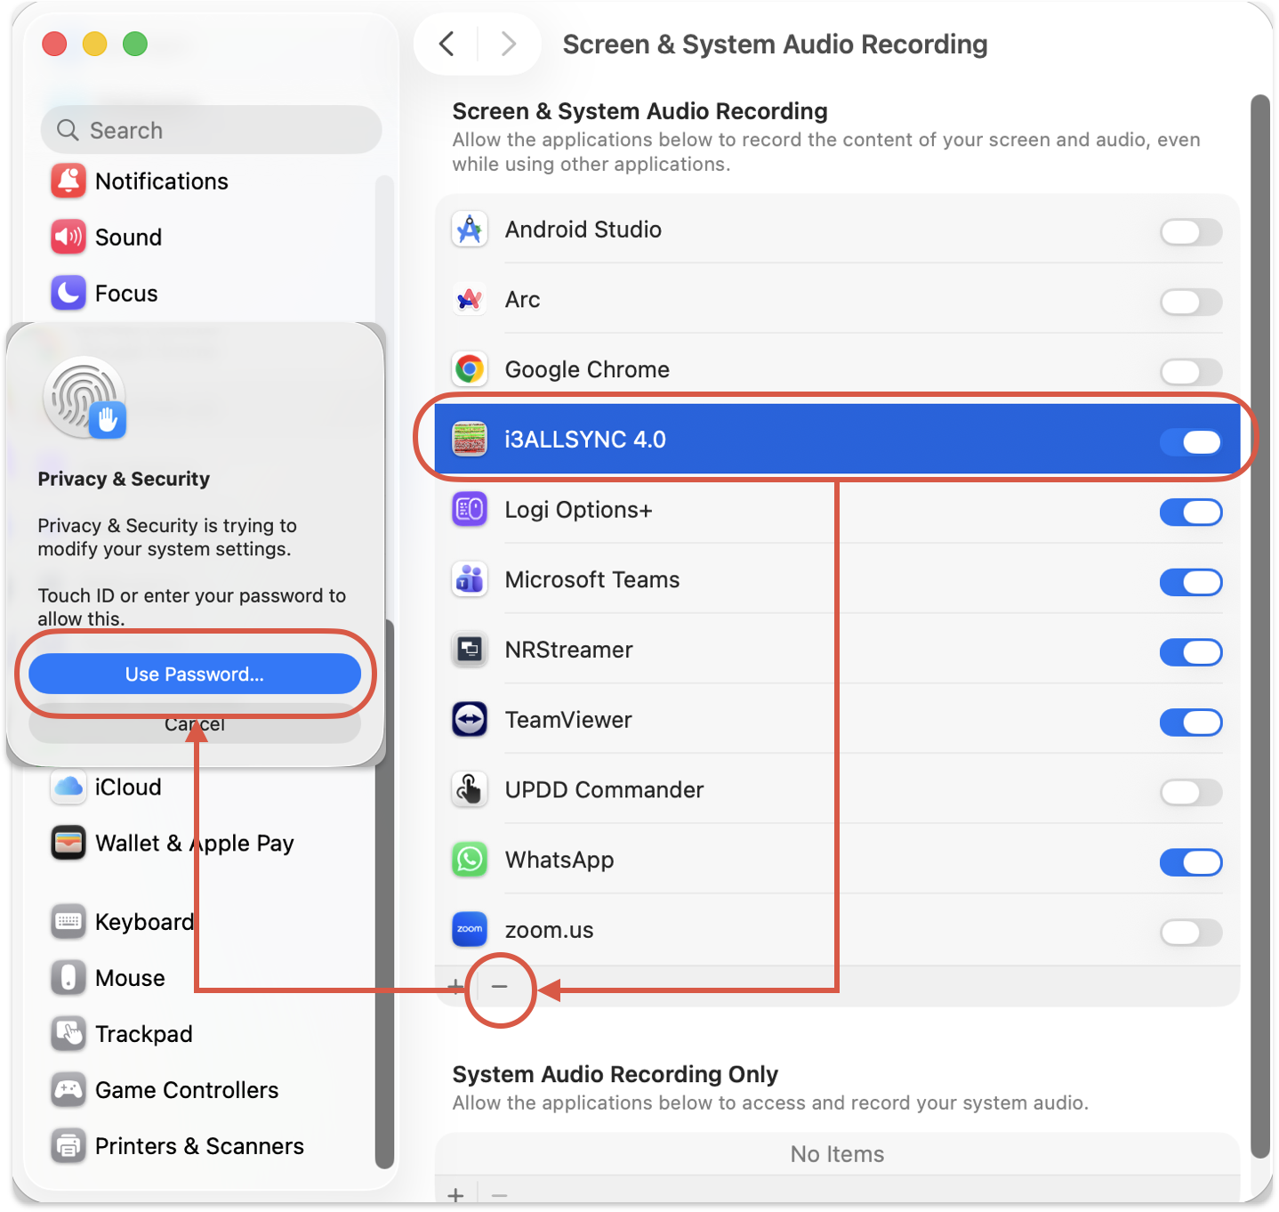The width and height of the screenshot is (1279, 1212).
Task: Click the Keyboard icon in sidebar
Action: pos(68,922)
